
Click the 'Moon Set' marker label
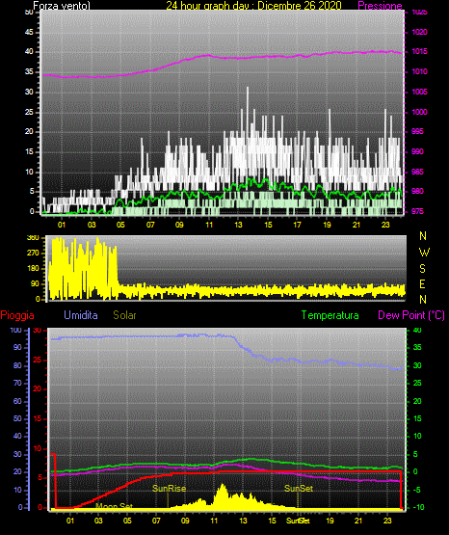[x=114, y=506]
